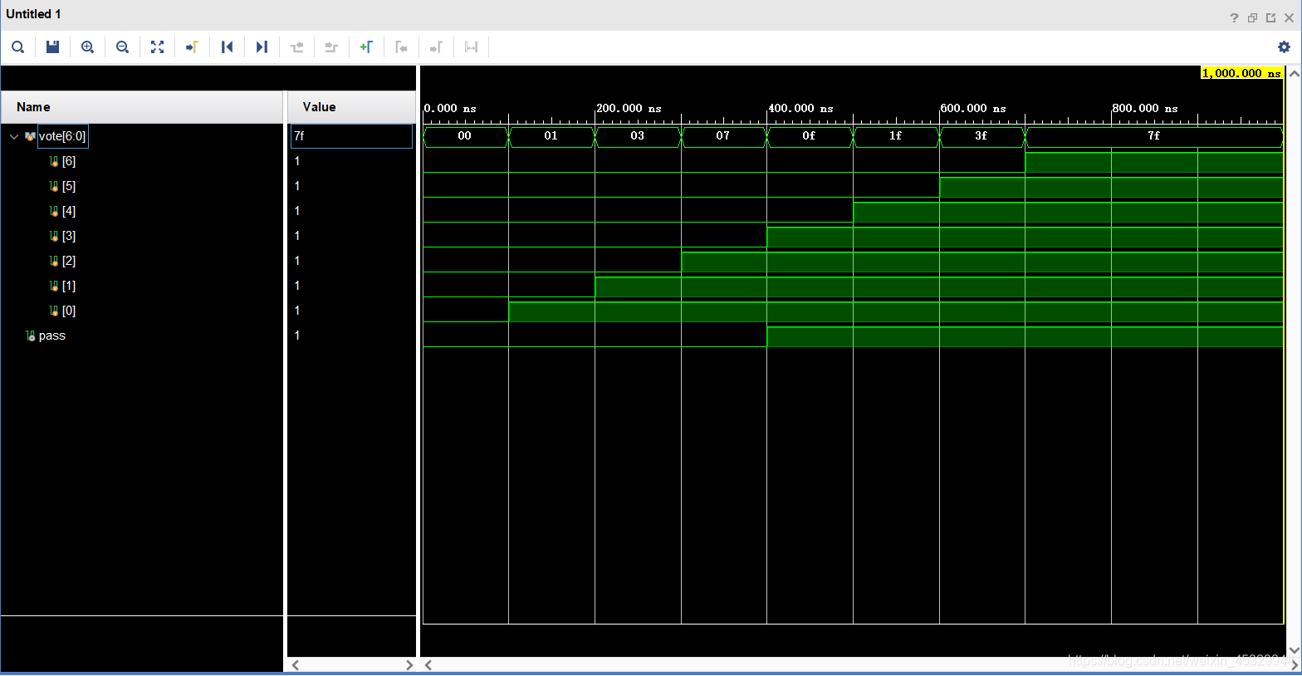Image resolution: width=1302 pixels, height=676 pixels.
Task: Go to previous transition
Action: pos(296,47)
